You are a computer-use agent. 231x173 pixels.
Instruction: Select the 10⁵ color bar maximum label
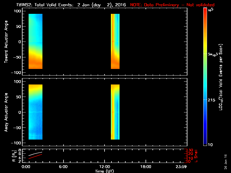coord(211,10)
